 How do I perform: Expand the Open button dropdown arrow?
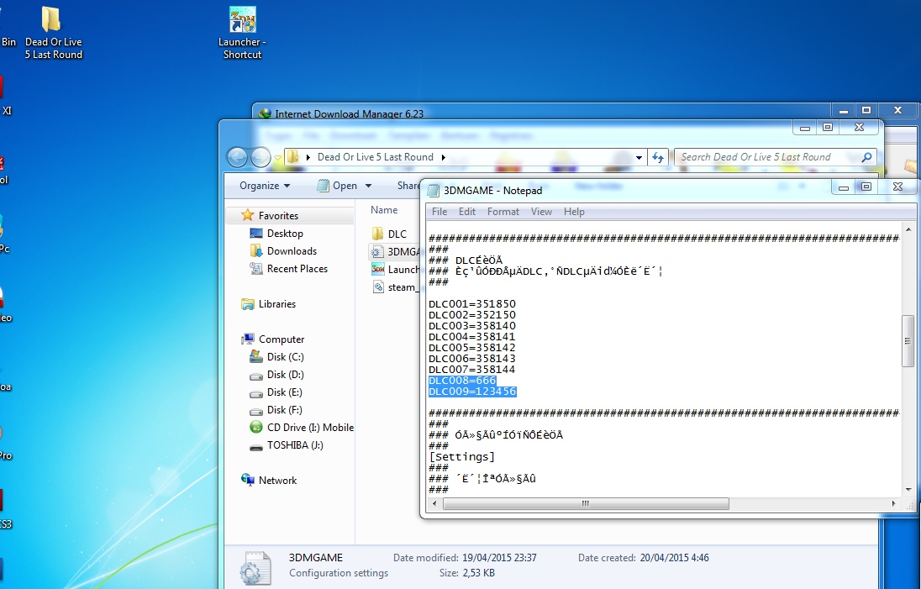[366, 186]
